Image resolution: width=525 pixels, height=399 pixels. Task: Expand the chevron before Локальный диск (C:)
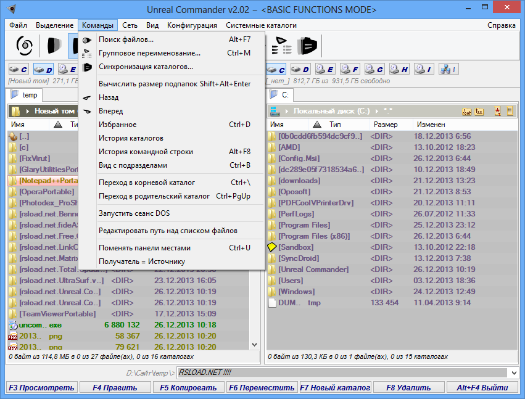coord(287,111)
